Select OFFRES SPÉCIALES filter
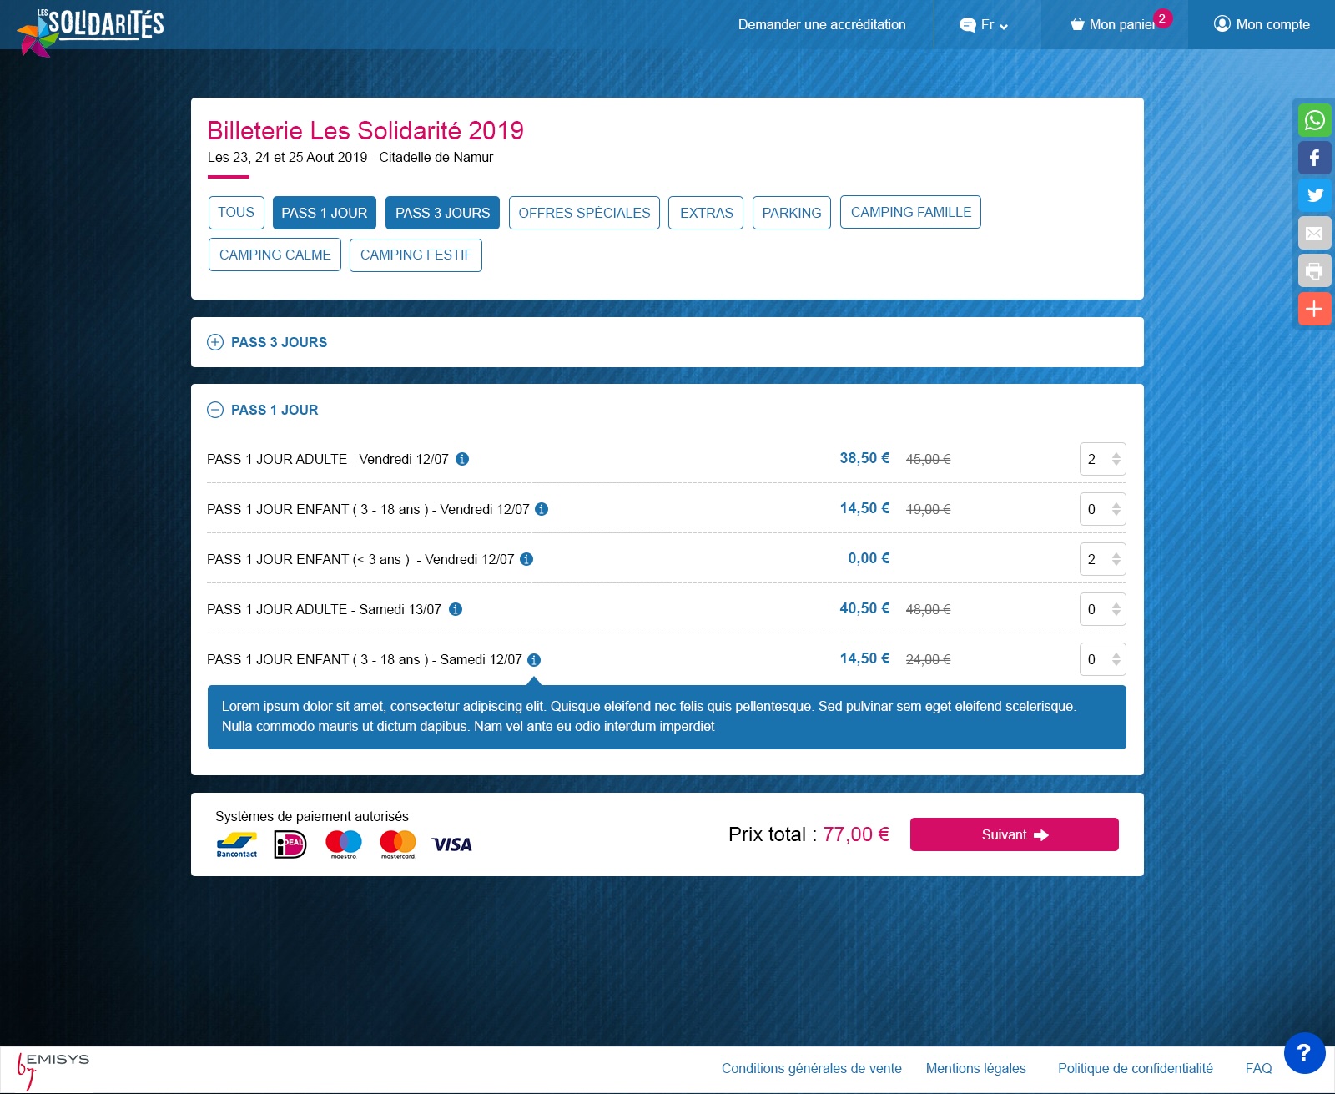 tap(584, 213)
